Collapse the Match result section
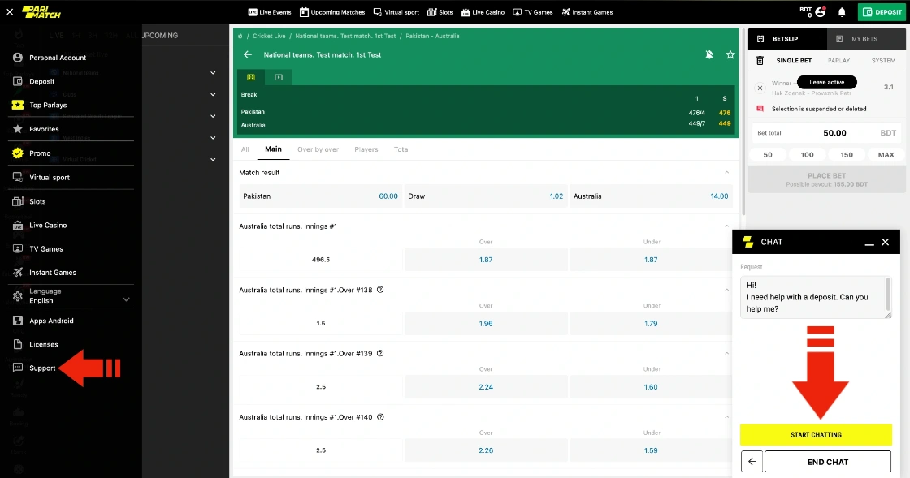 (x=726, y=173)
